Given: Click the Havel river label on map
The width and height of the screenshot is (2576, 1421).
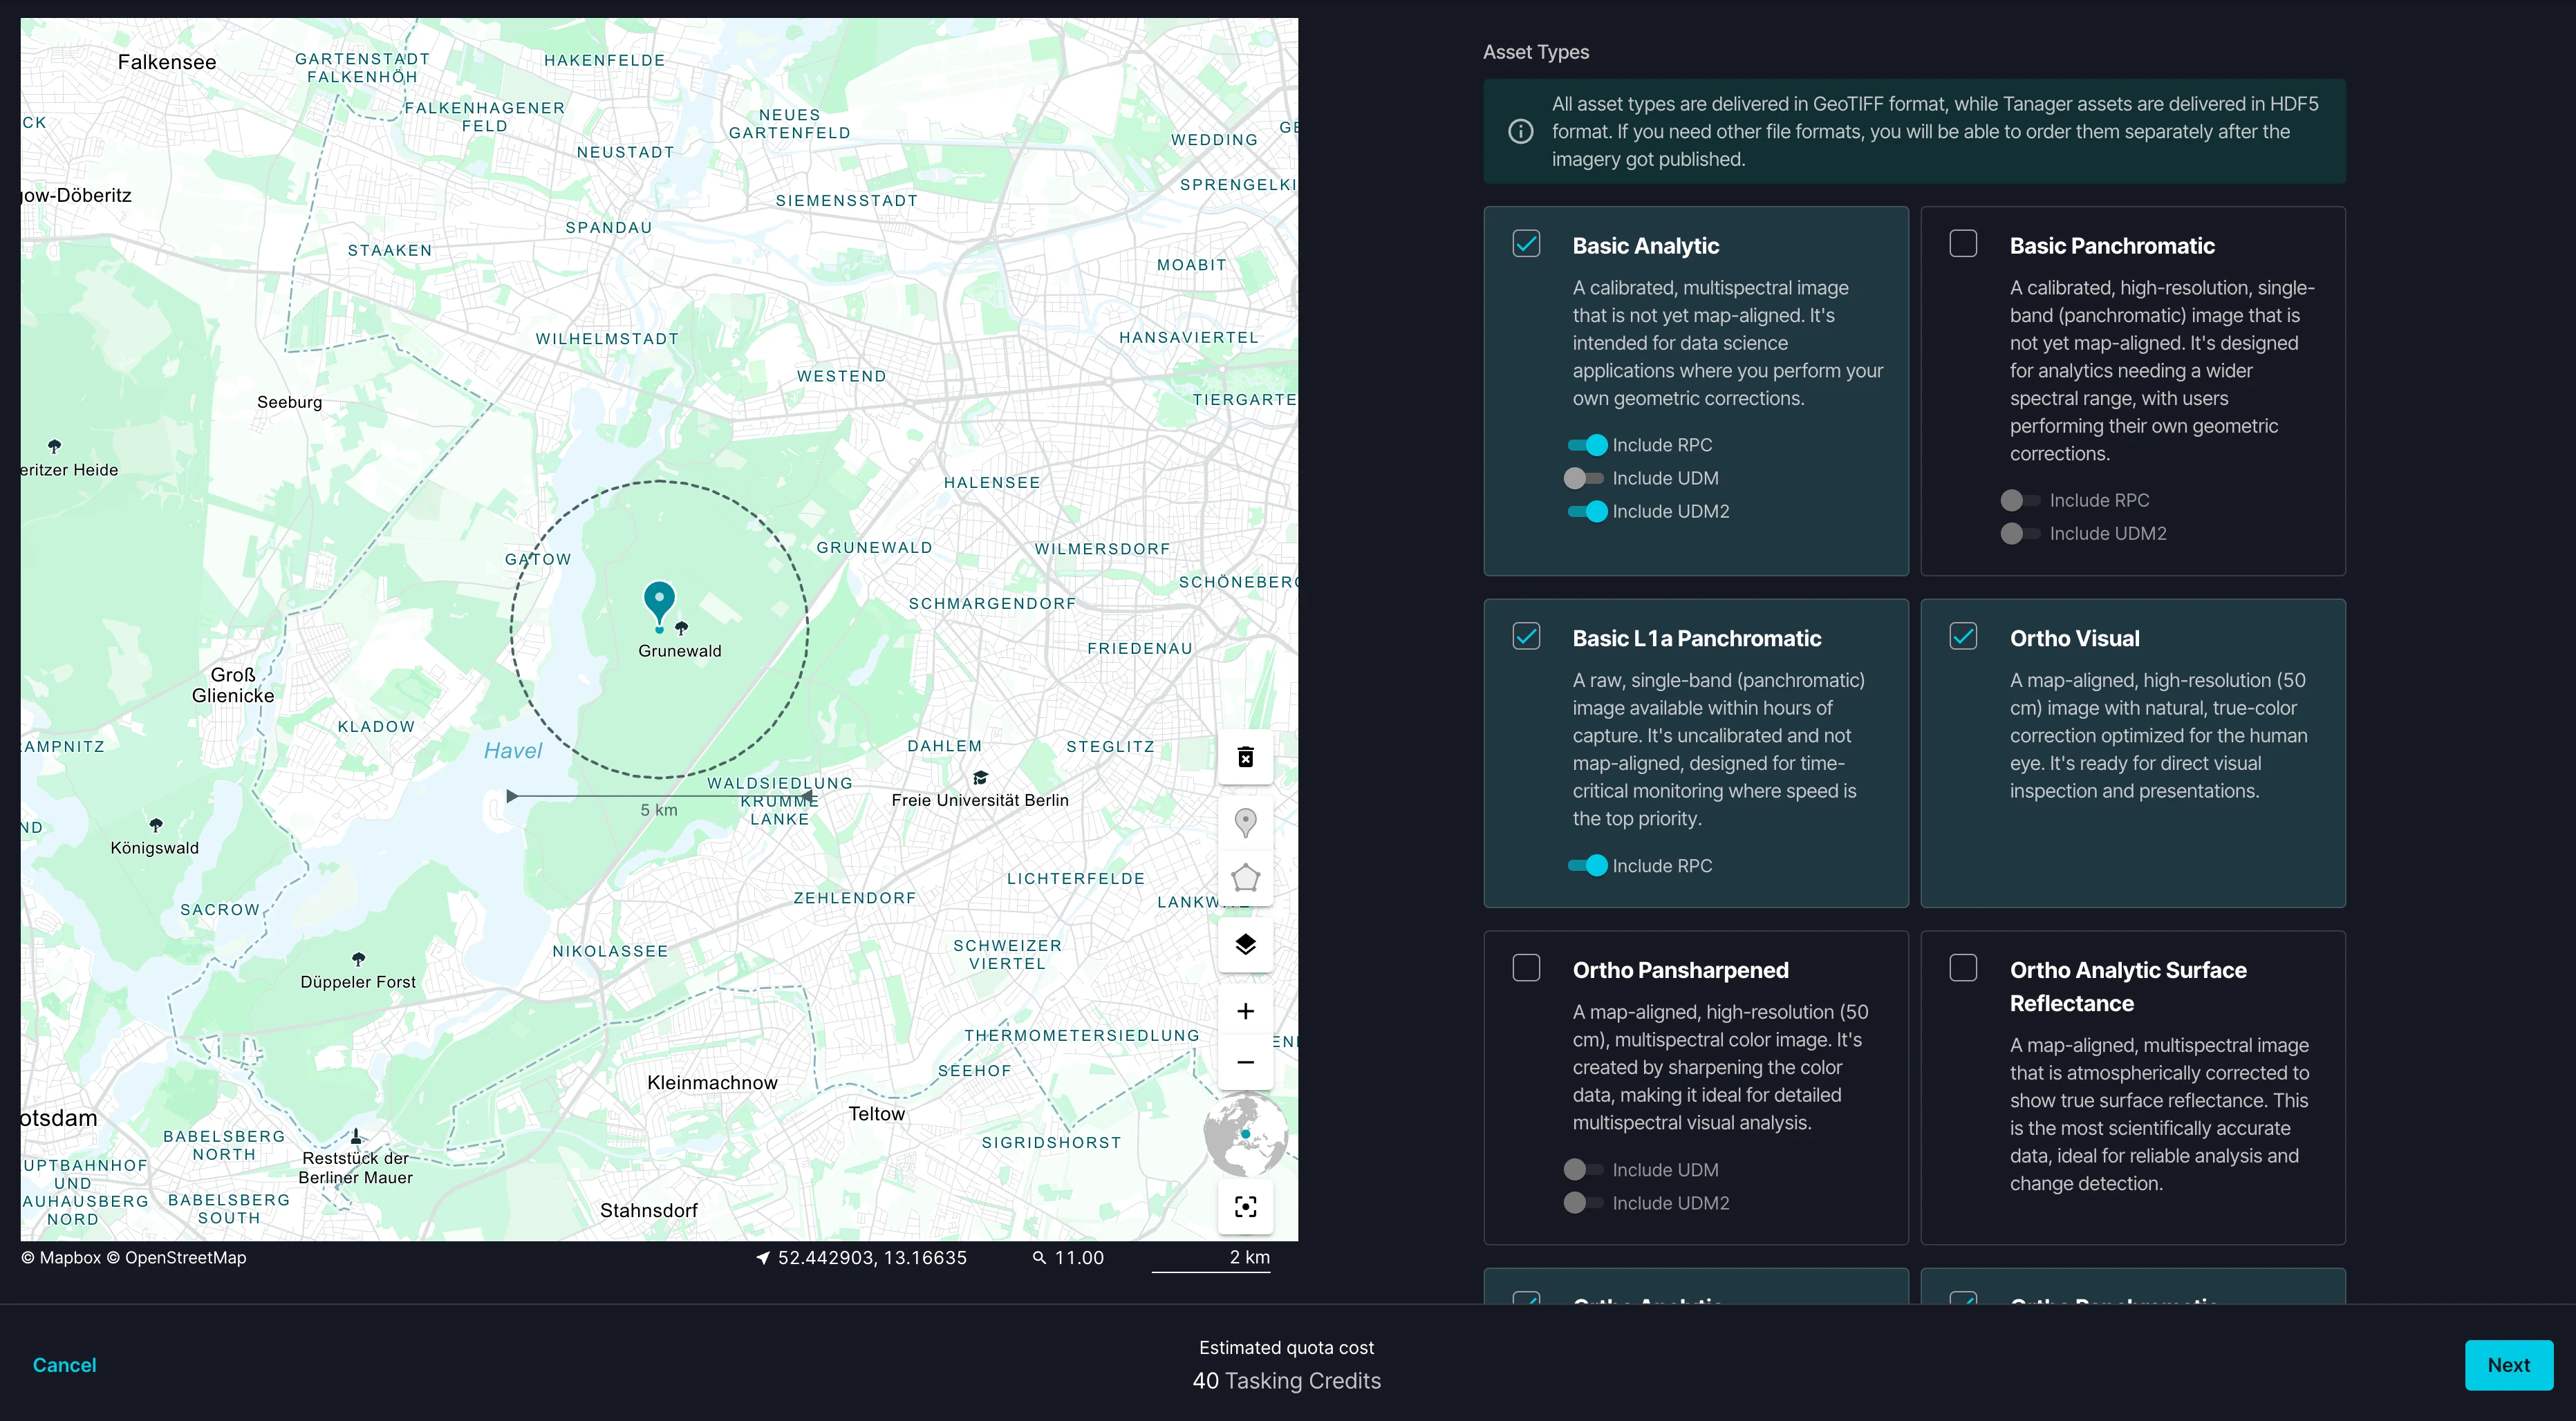Looking at the screenshot, I should pyautogui.click(x=513, y=751).
